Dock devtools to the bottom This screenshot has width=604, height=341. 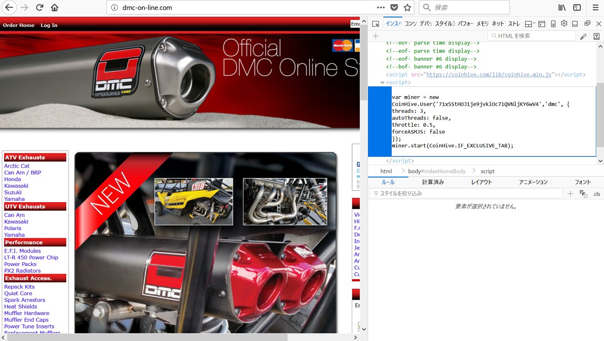[575, 24]
